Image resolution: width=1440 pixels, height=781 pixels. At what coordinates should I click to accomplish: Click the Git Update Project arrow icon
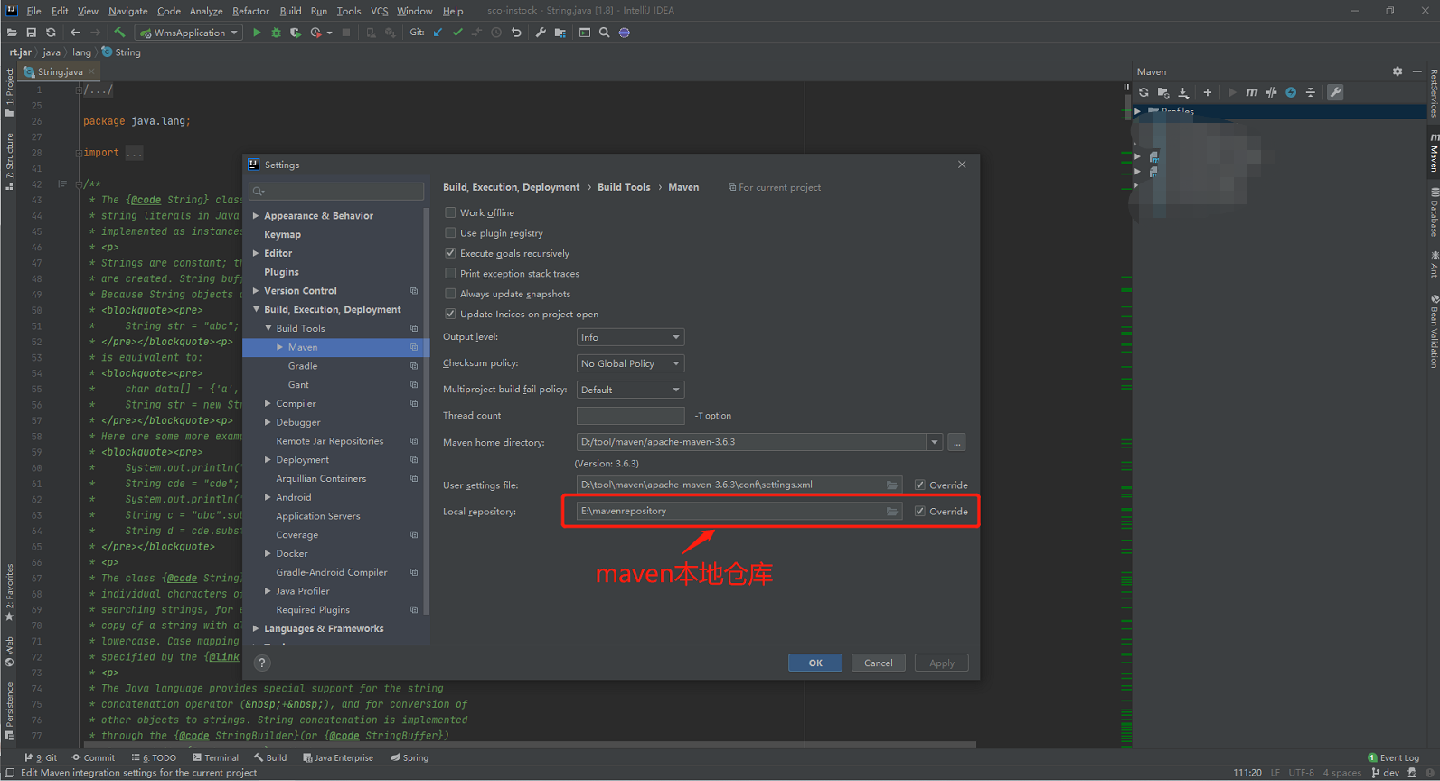(438, 33)
